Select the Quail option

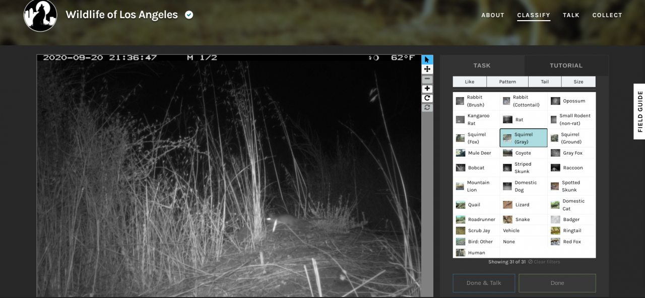click(x=476, y=205)
